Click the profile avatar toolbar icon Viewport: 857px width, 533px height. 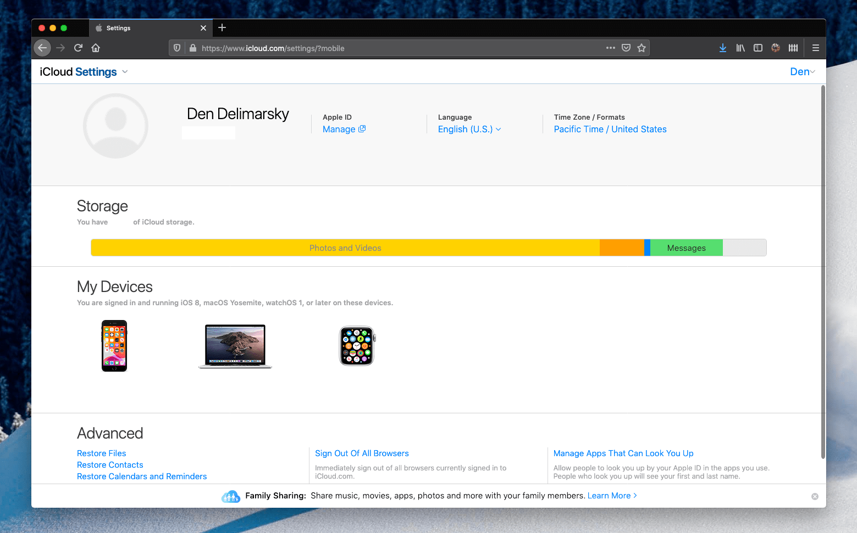tap(776, 48)
